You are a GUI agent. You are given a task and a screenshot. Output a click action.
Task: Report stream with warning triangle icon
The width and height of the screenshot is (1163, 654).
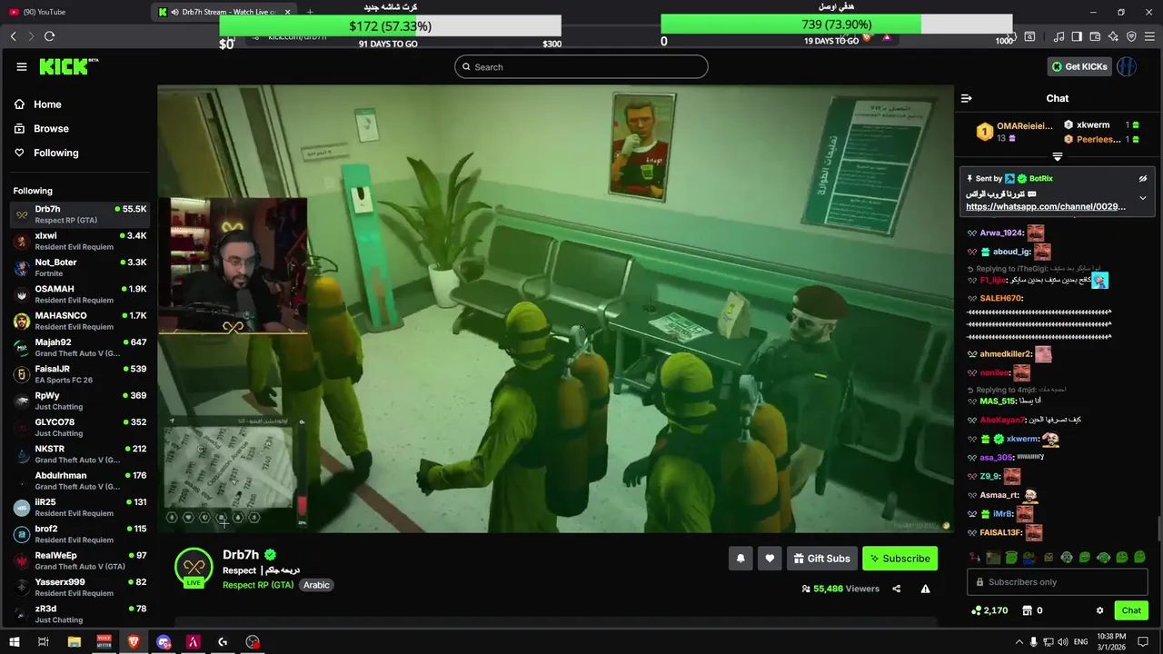click(925, 589)
